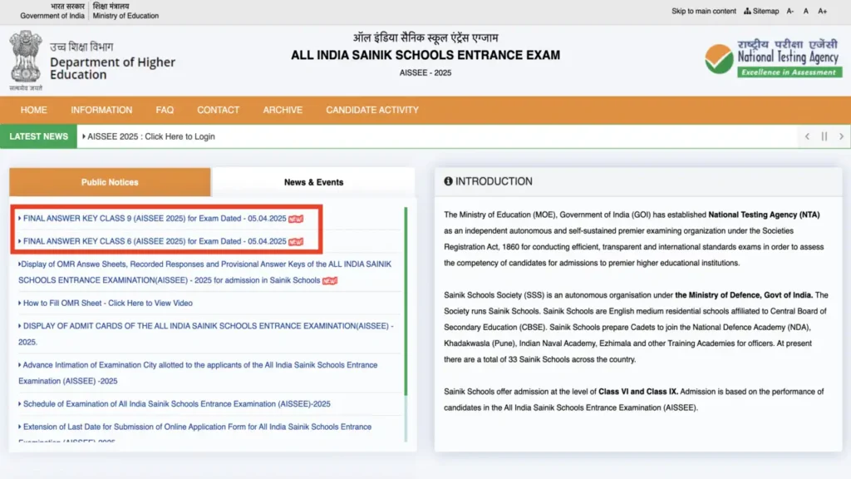Open the CONTACT menu item
The width and height of the screenshot is (851, 479).
tap(219, 110)
